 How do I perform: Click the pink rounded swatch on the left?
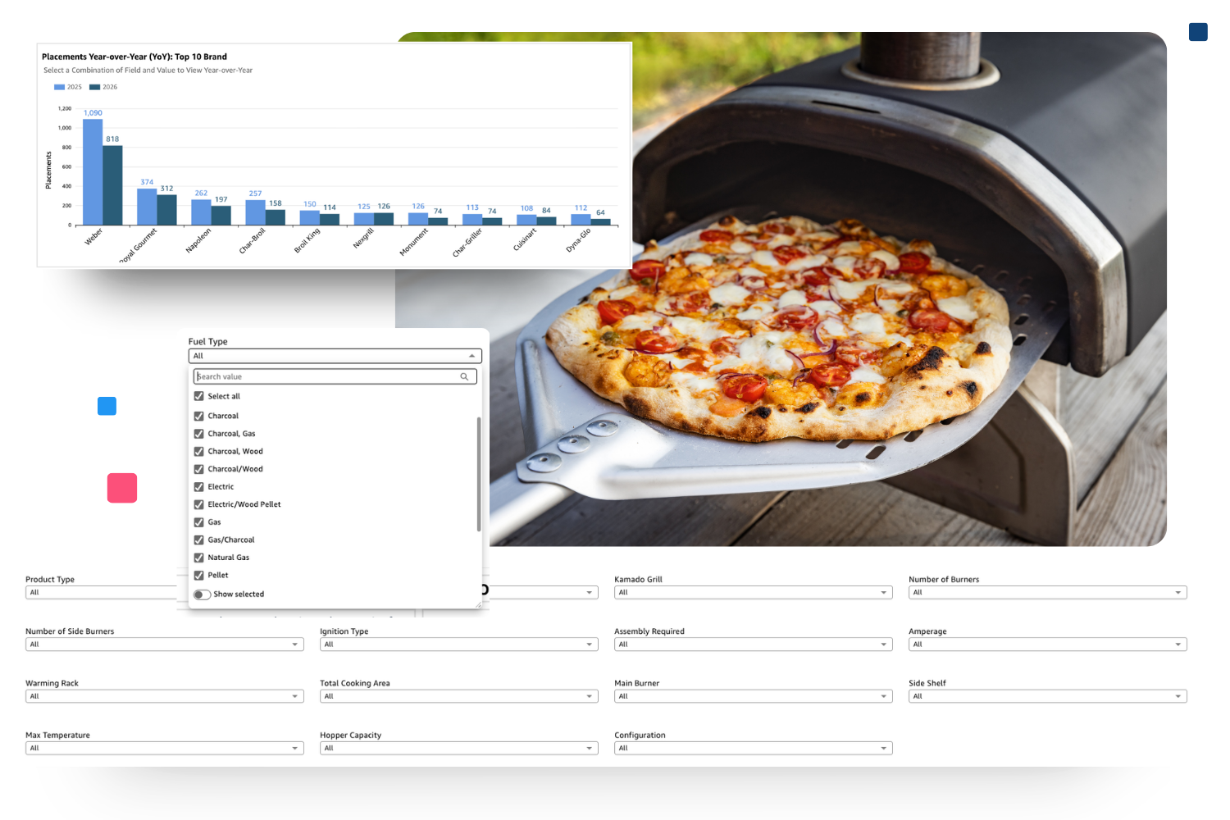(x=122, y=488)
